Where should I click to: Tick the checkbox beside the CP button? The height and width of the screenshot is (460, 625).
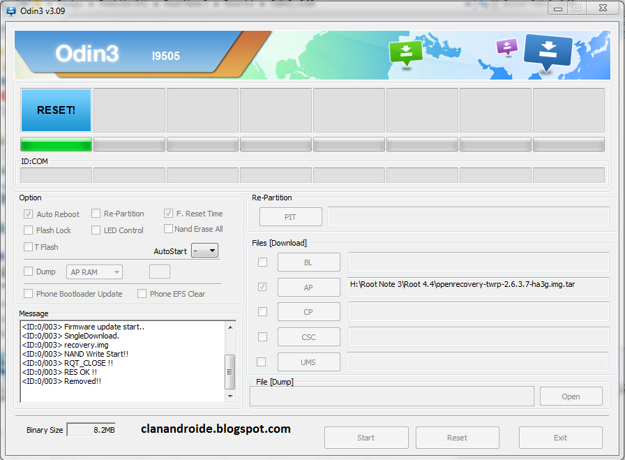coord(262,311)
